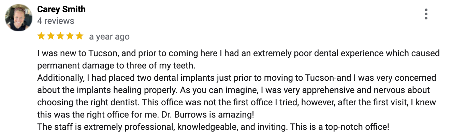This screenshot has width=451, height=137.
Task: Click the "4 reviews" text under the name
Action: [56, 21]
